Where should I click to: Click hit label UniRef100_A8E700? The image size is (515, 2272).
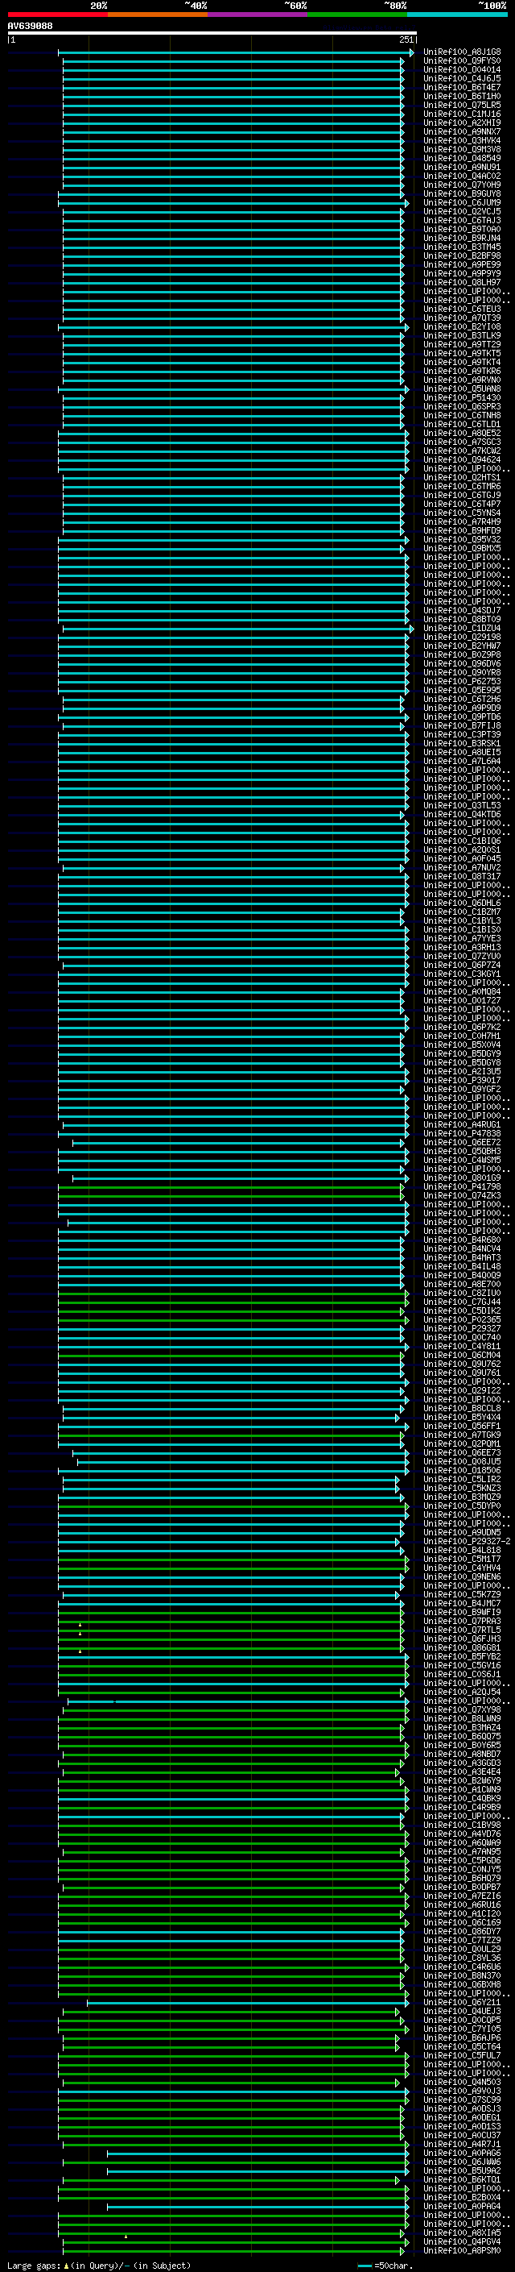point(462,1284)
